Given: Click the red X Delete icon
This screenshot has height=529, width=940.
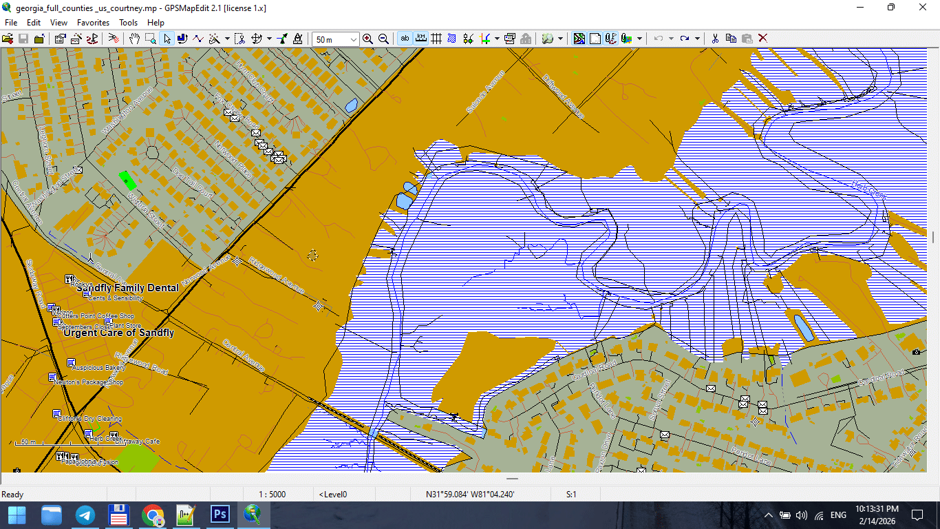Looking at the screenshot, I should point(762,39).
